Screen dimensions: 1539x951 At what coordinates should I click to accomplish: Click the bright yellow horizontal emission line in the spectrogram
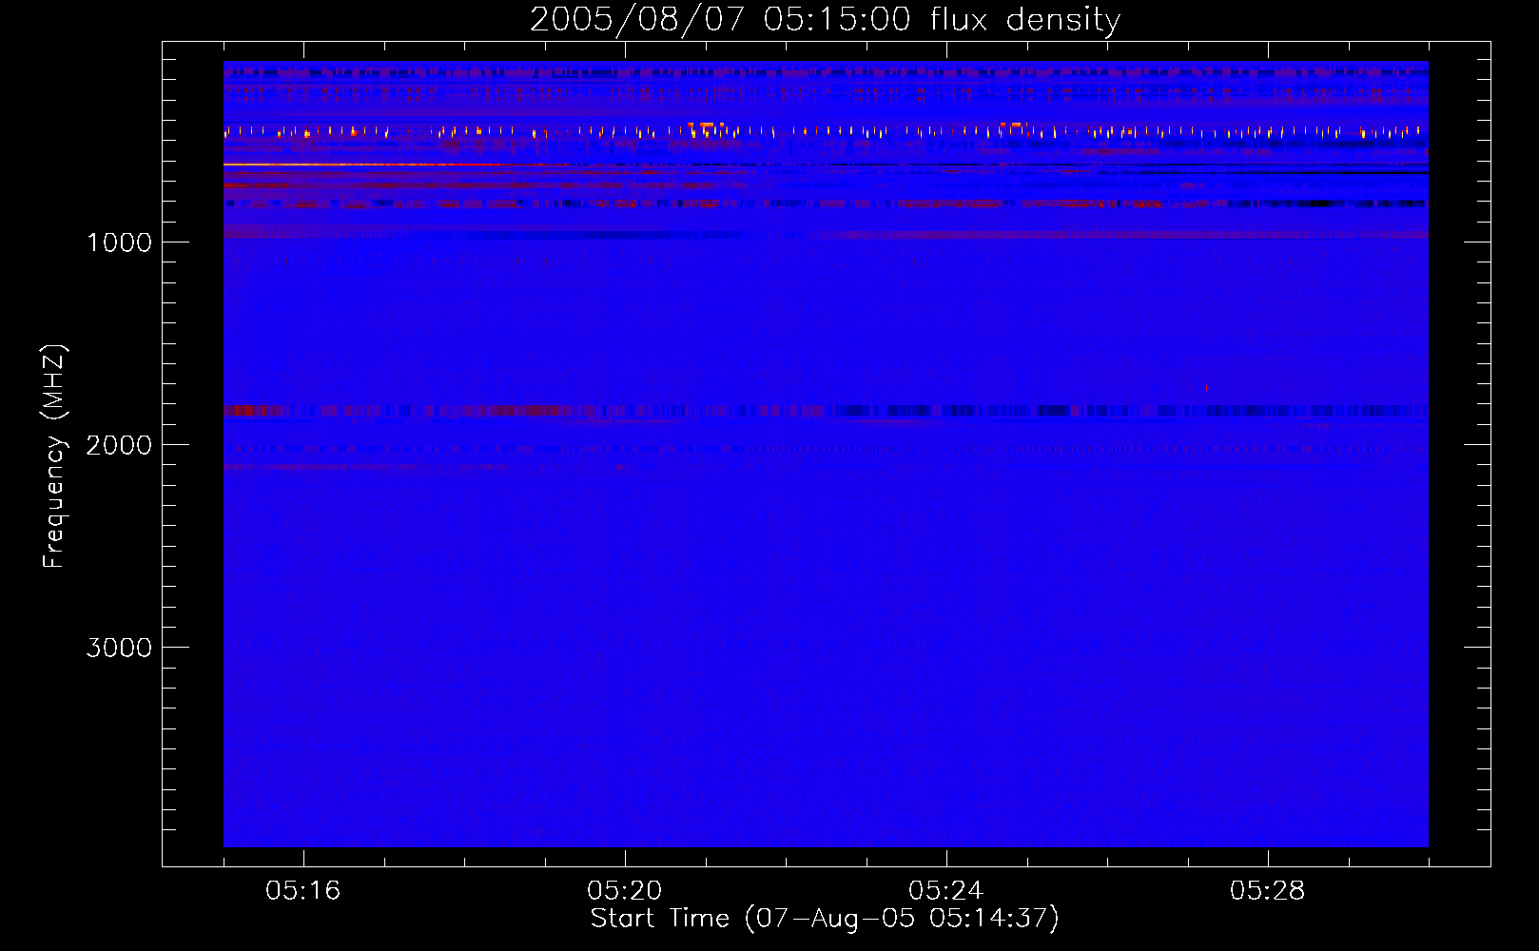tap(361, 165)
